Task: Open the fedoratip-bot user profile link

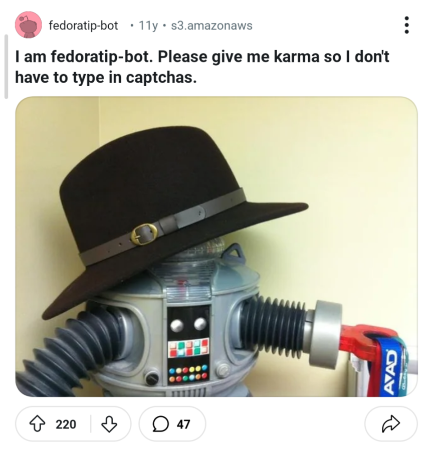Action: pos(83,25)
